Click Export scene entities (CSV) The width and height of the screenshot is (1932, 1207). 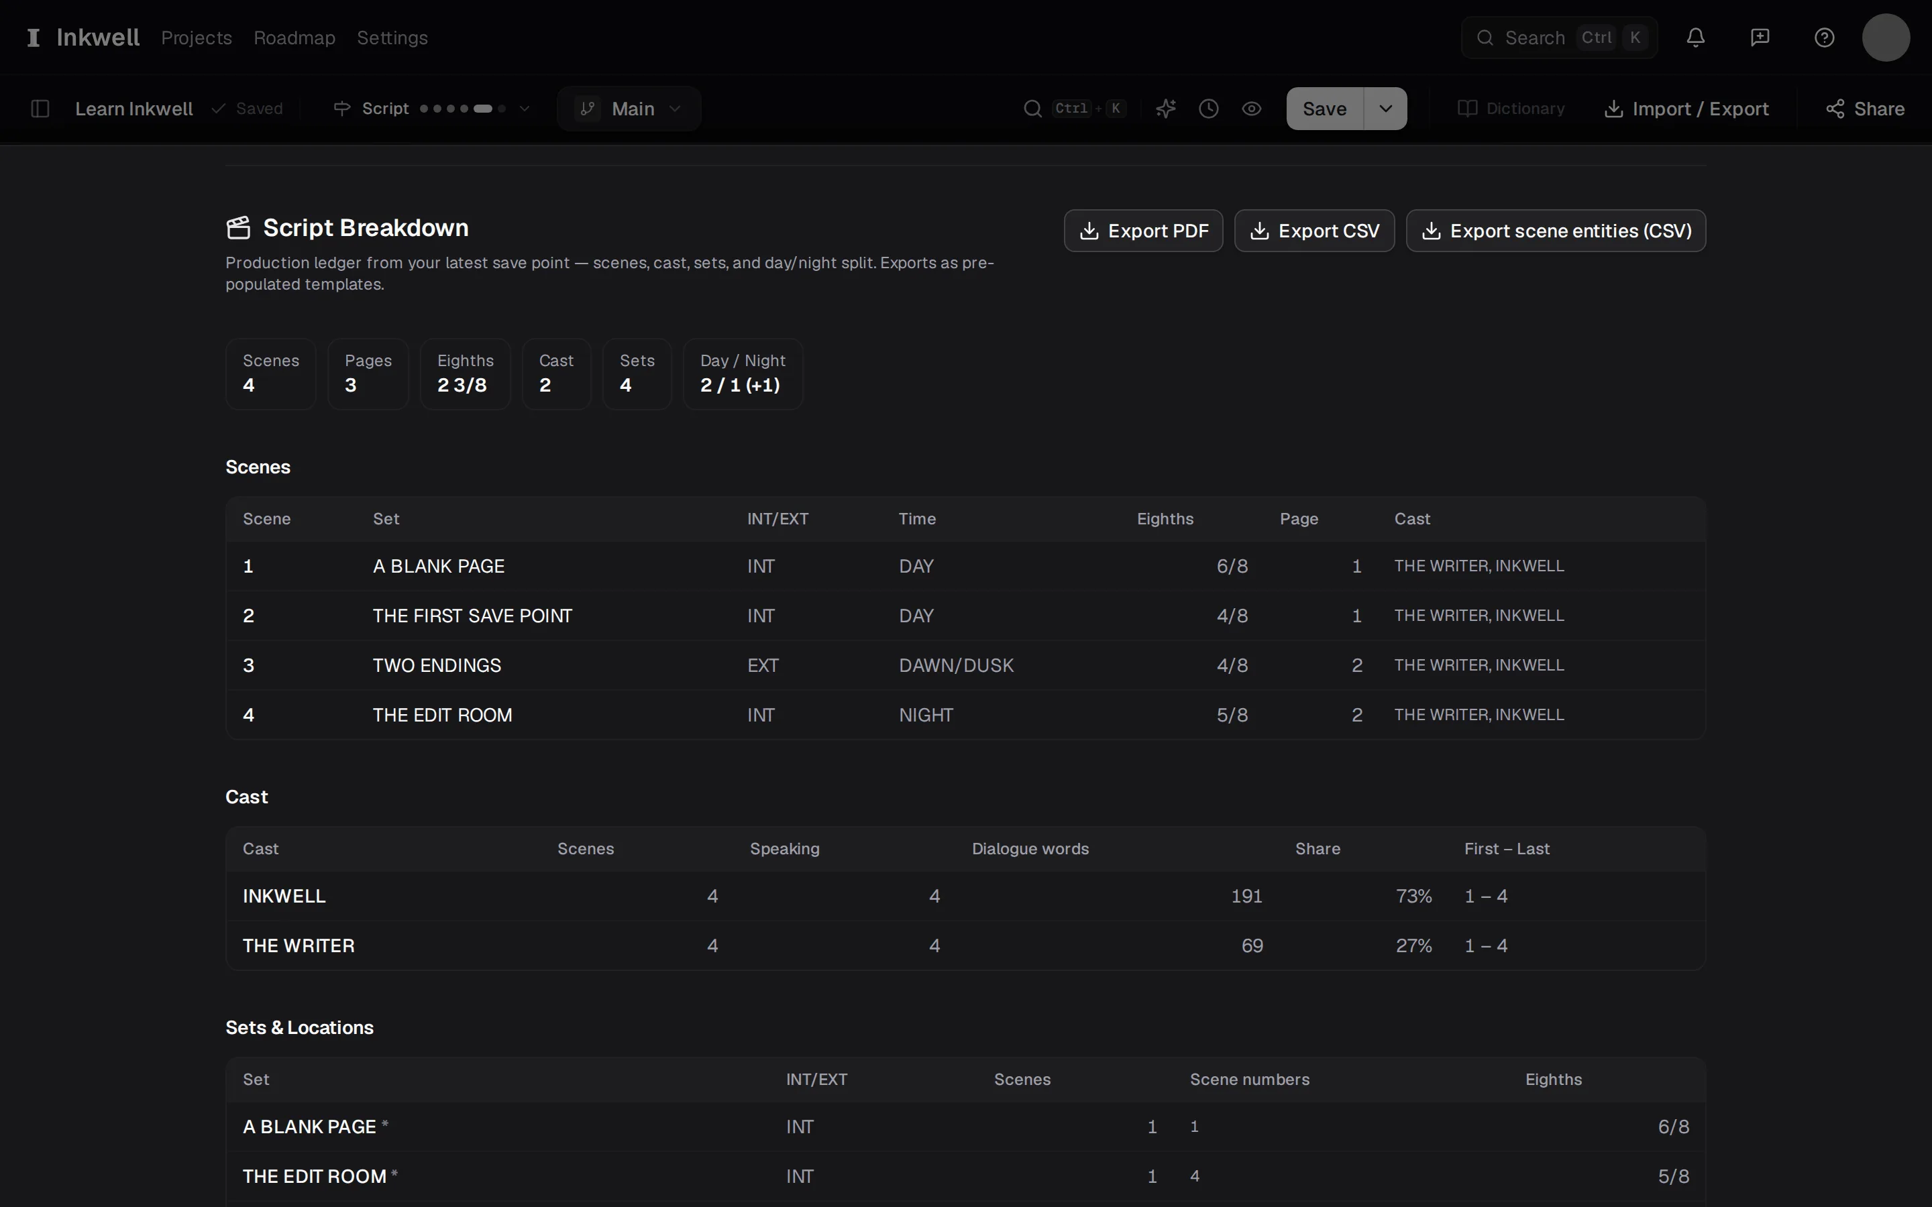[1555, 231]
